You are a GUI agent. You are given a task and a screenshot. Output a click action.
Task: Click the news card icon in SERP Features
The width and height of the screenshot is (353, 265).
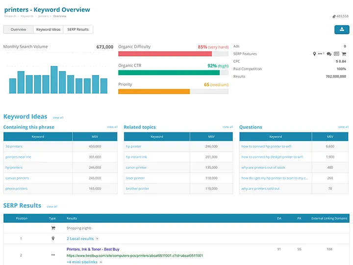(336, 54)
